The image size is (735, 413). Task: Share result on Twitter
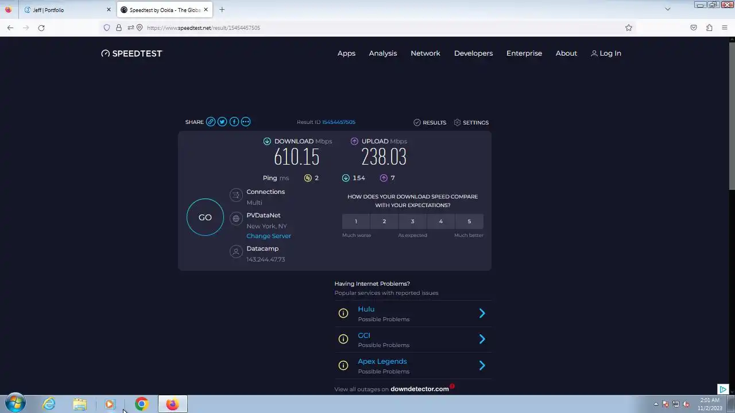coord(222,122)
